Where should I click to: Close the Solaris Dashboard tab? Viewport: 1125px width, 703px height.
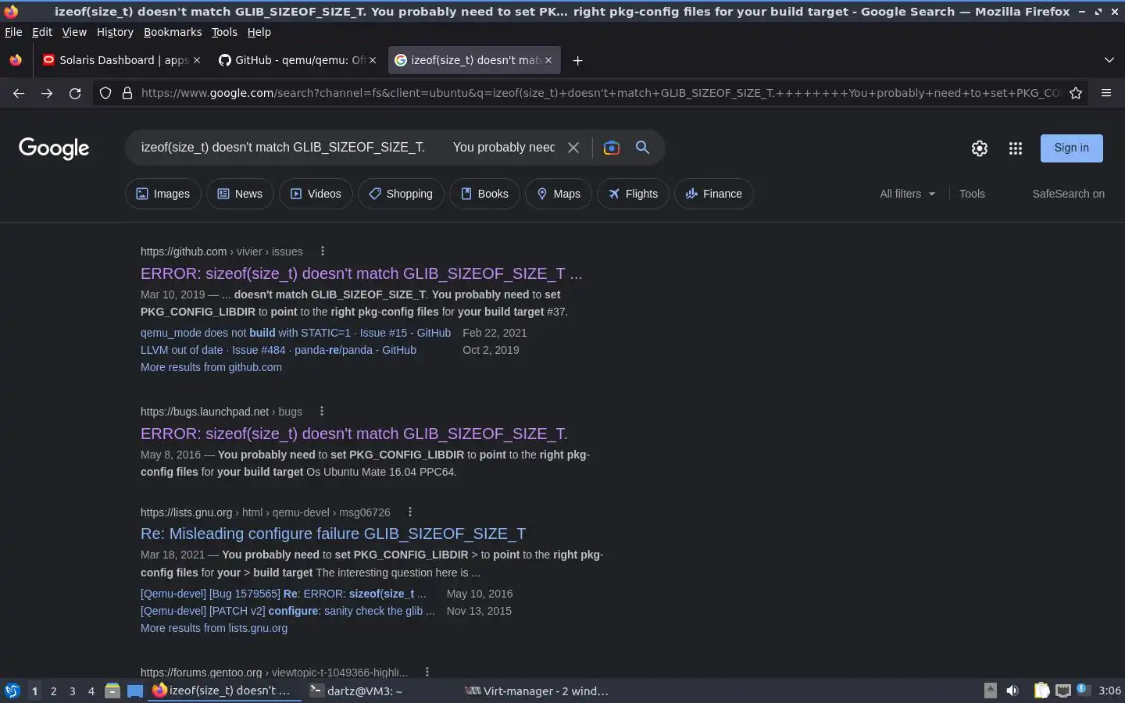coord(197,60)
